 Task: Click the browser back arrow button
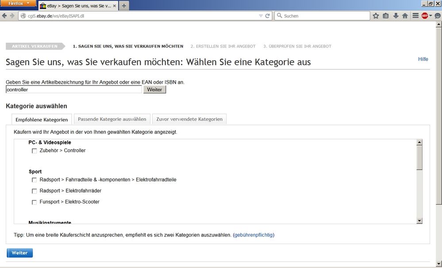4,16
